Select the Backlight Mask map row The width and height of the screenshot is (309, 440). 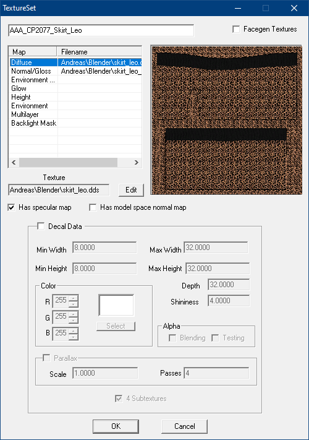[x=75, y=123]
